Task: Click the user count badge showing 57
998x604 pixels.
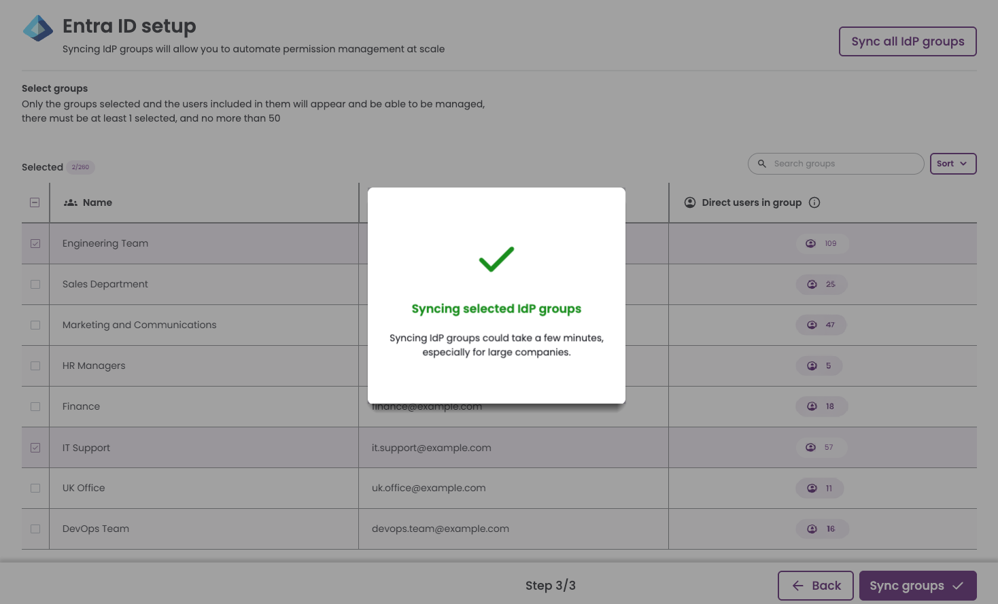Action: (821, 447)
